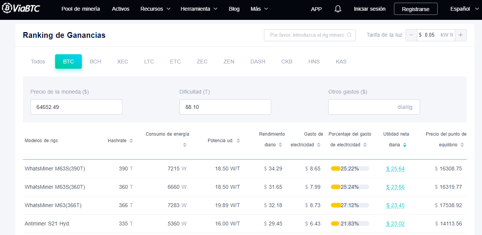This screenshot has width=482, height=235.
Task: Switch to the Todos tab
Action: click(38, 62)
